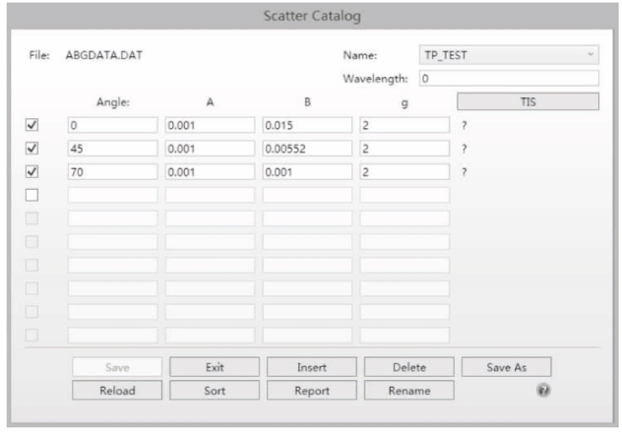Select the B field containing 0.015

point(306,125)
